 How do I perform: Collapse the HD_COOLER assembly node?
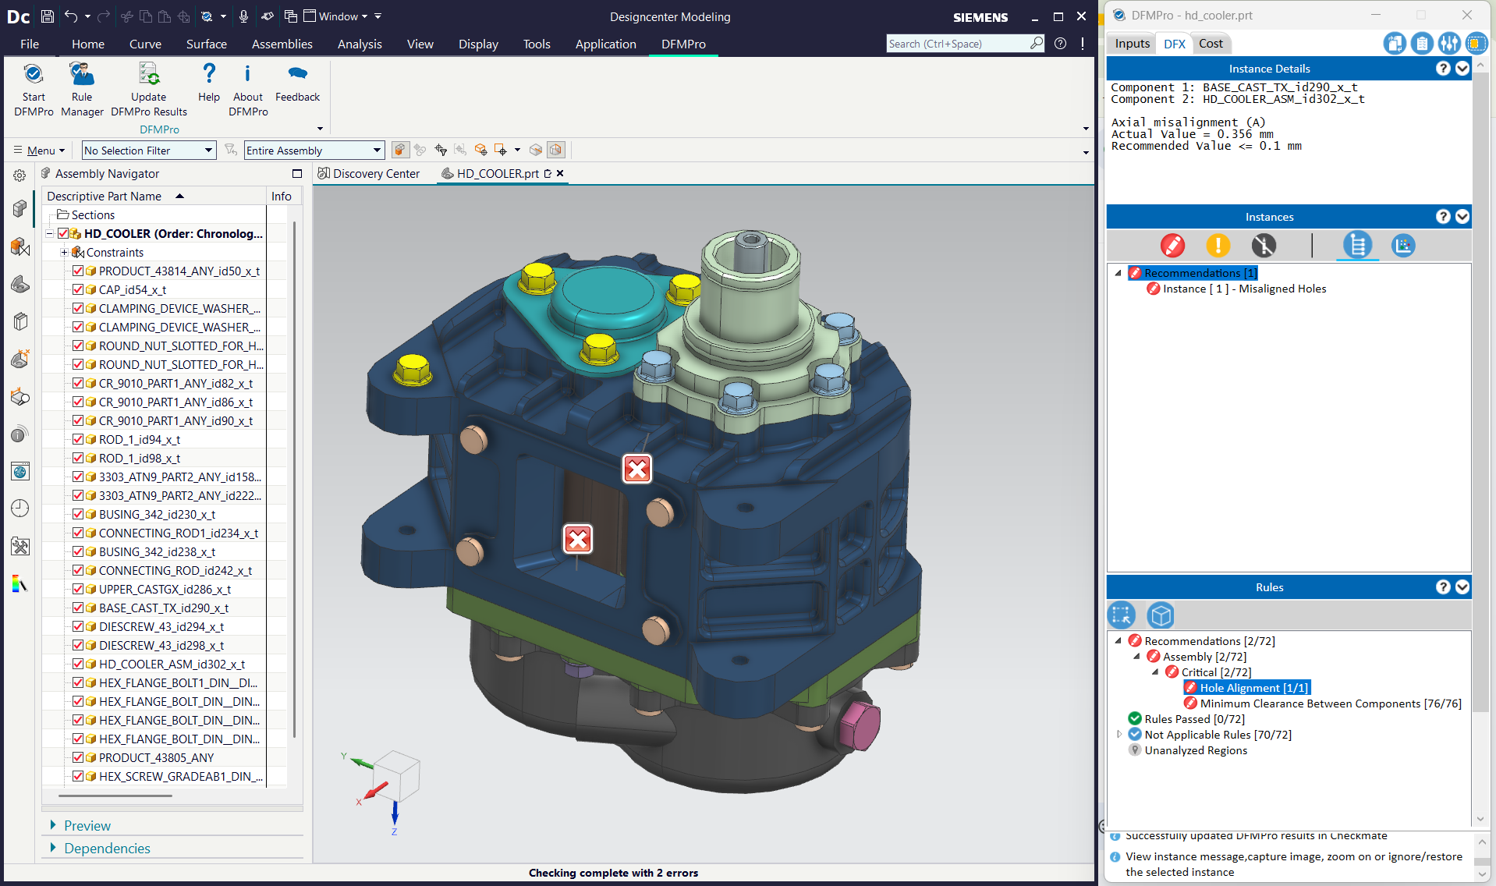point(49,234)
